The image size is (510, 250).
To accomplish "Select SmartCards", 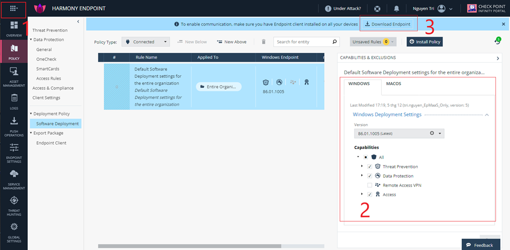I will (x=48, y=69).
